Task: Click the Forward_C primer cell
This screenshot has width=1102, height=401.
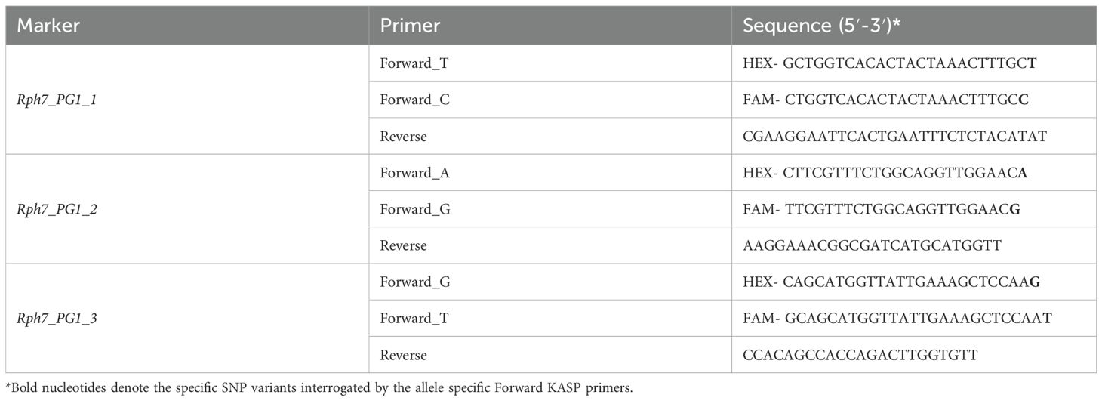Action: (415, 100)
